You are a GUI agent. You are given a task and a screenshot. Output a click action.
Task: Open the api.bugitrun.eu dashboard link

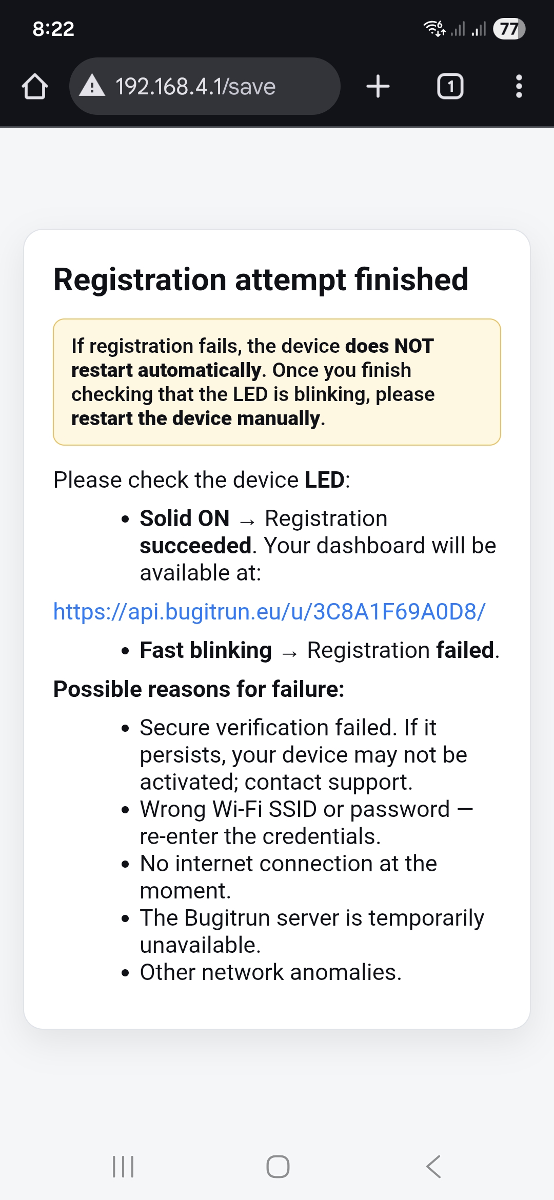coord(269,612)
